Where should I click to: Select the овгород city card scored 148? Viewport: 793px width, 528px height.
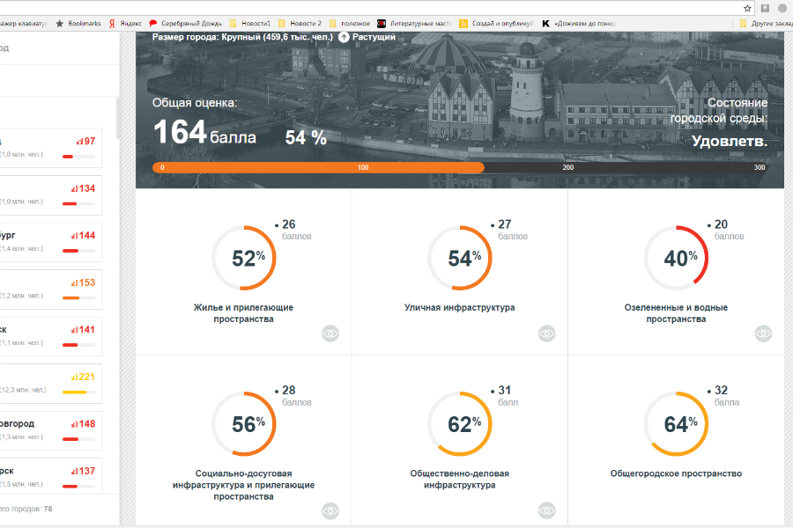[50, 430]
